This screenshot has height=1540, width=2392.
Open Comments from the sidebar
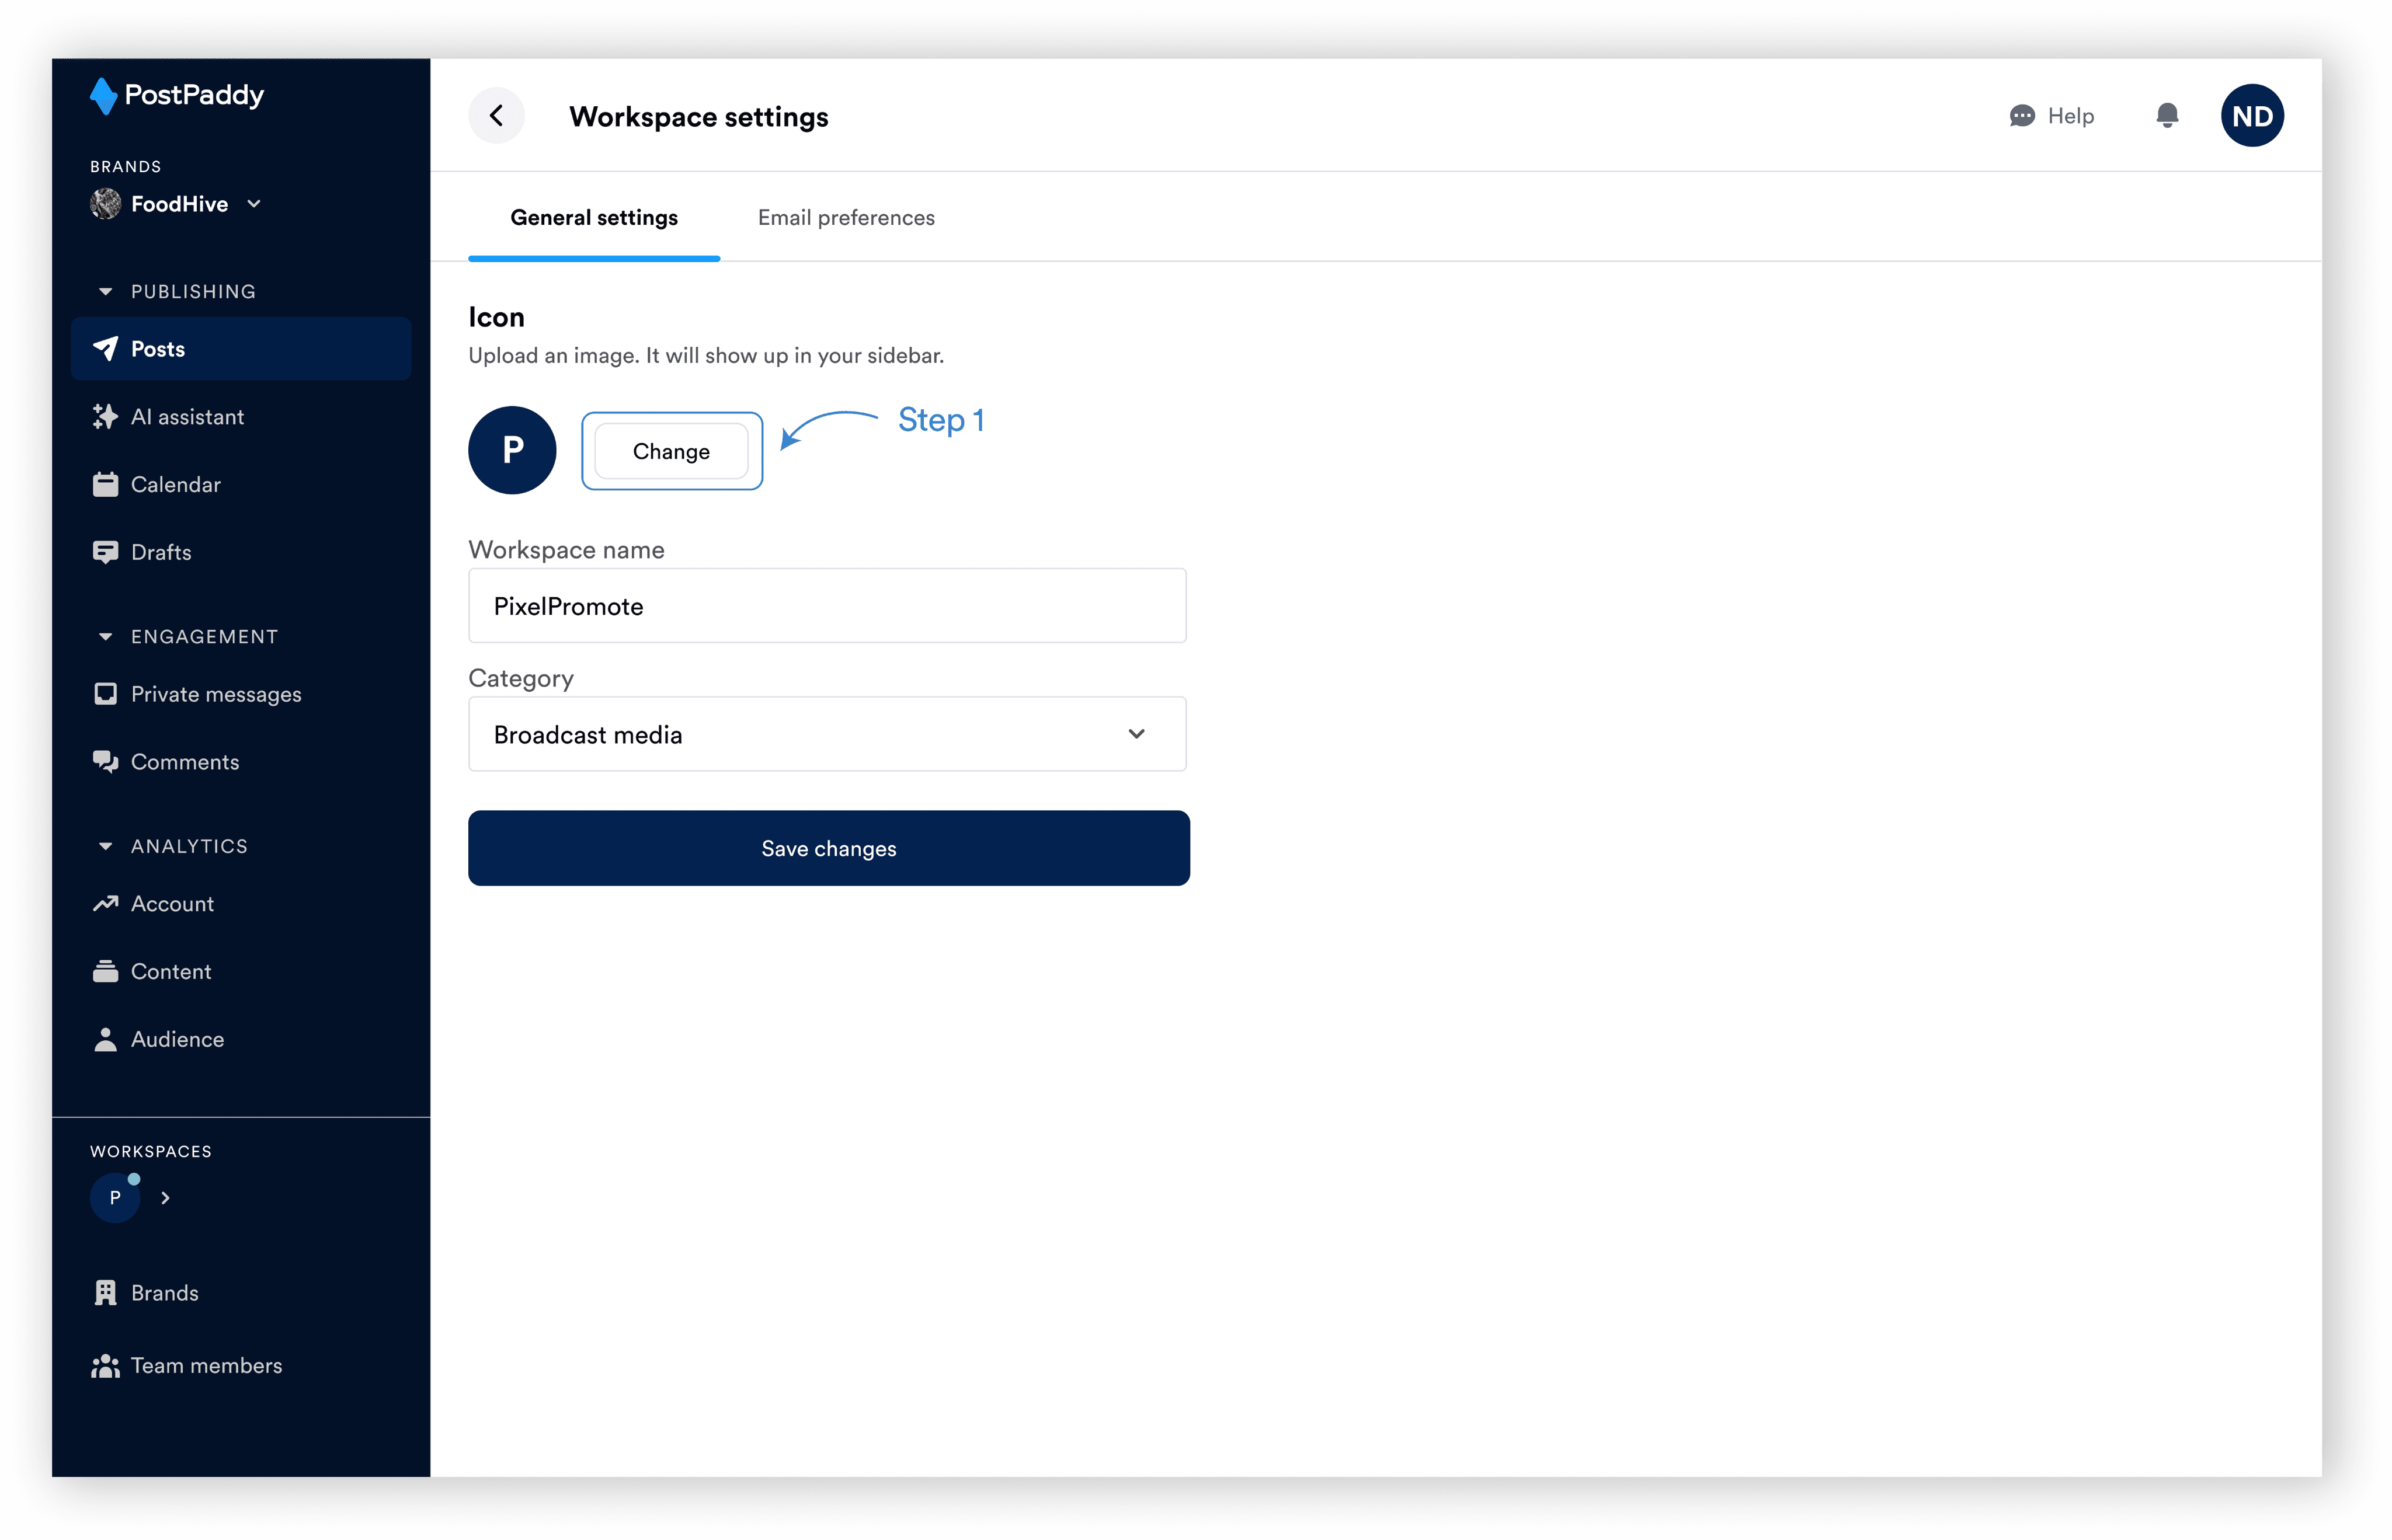[184, 762]
